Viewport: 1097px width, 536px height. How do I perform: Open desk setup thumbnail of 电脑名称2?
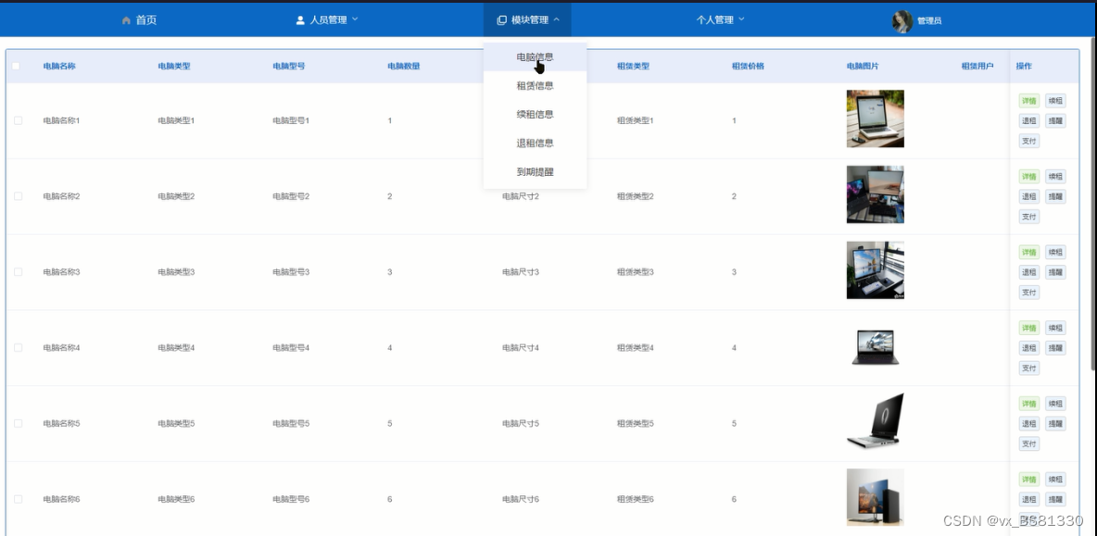pyautogui.click(x=876, y=194)
